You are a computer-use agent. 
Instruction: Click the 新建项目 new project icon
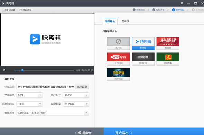(4, 10)
